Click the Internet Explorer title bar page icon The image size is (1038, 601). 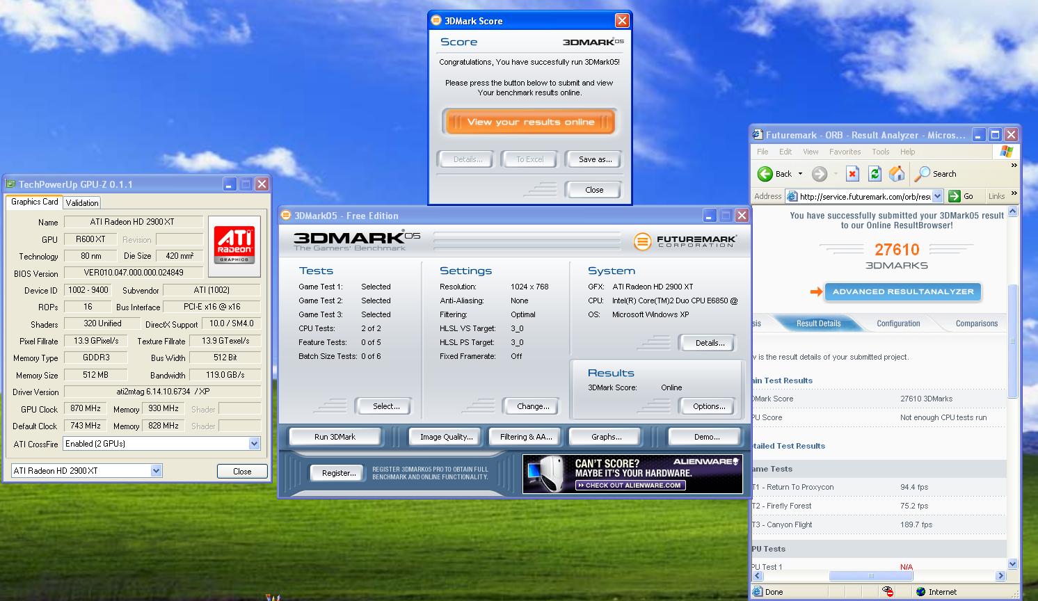tap(758, 135)
